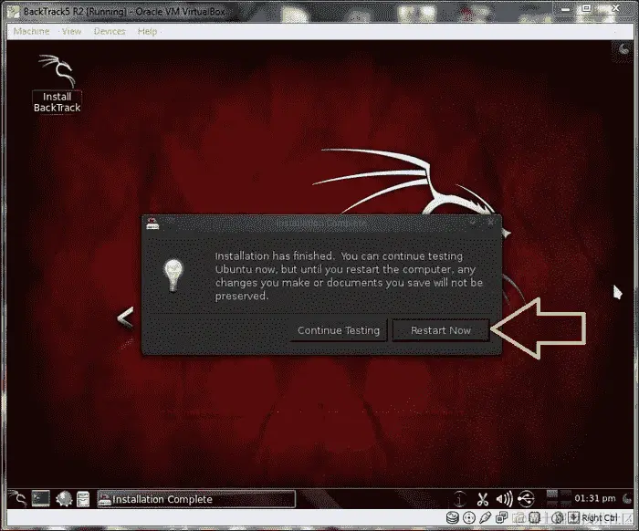Switch workspace using the pager

click(559, 498)
